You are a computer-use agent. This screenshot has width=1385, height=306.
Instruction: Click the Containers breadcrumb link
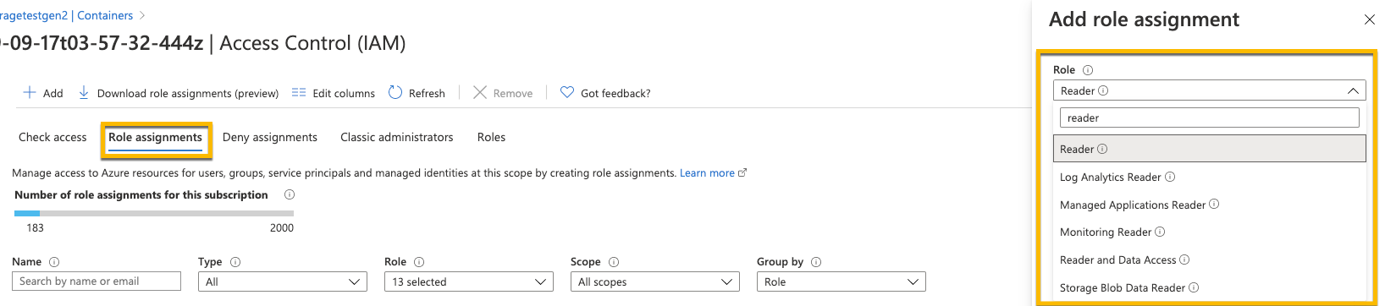(x=105, y=15)
